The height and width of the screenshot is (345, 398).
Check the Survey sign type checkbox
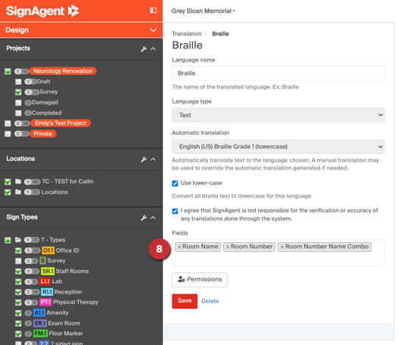[x=18, y=261]
